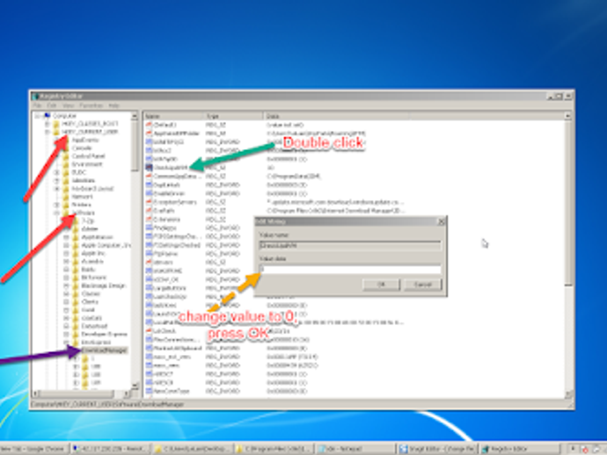The height and width of the screenshot is (455, 607).
Task: Expand the Printers key
Action: (56, 205)
